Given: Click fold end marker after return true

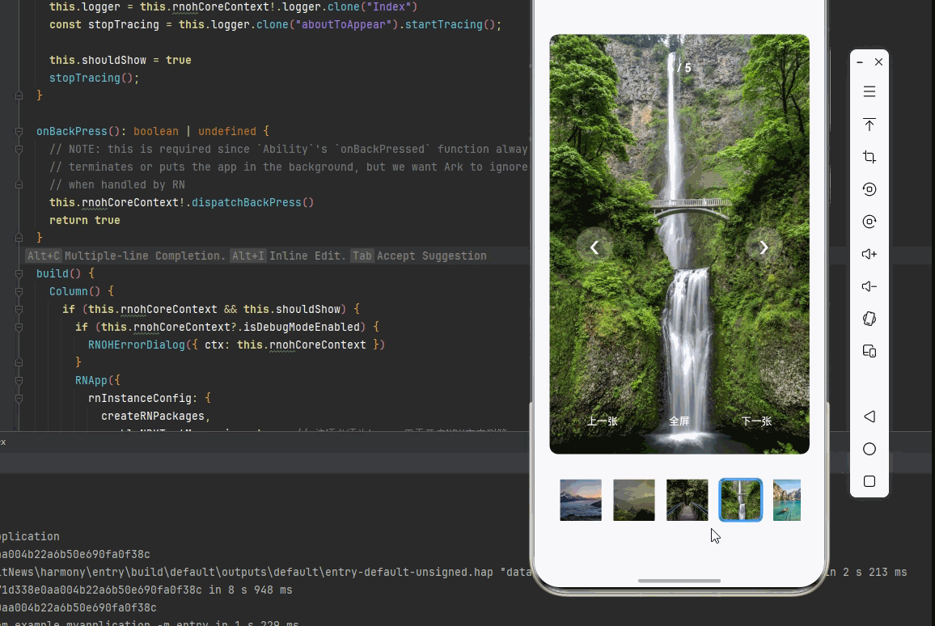Looking at the screenshot, I should 19,238.
